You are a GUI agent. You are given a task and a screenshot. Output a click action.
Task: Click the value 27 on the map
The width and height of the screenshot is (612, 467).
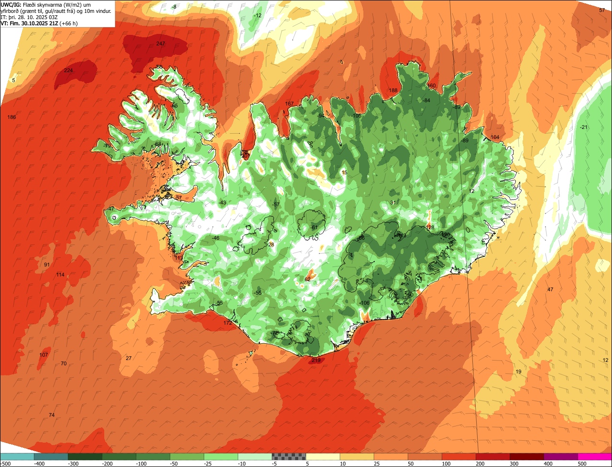pos(129,358)
